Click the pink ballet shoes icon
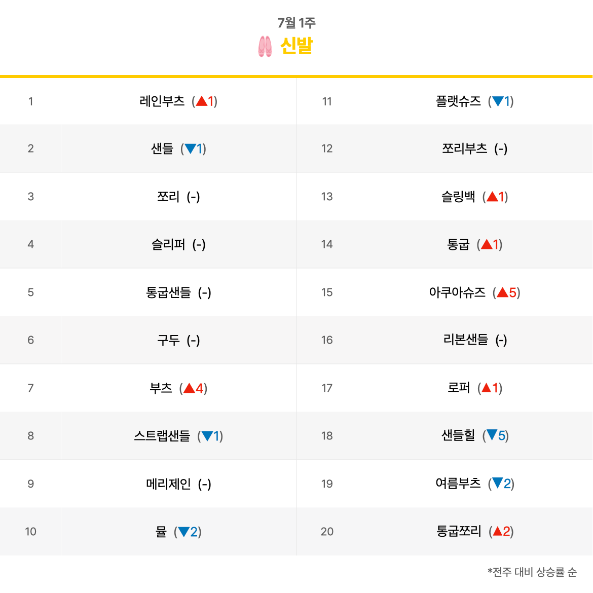593x593 pixels. point(265,46)
